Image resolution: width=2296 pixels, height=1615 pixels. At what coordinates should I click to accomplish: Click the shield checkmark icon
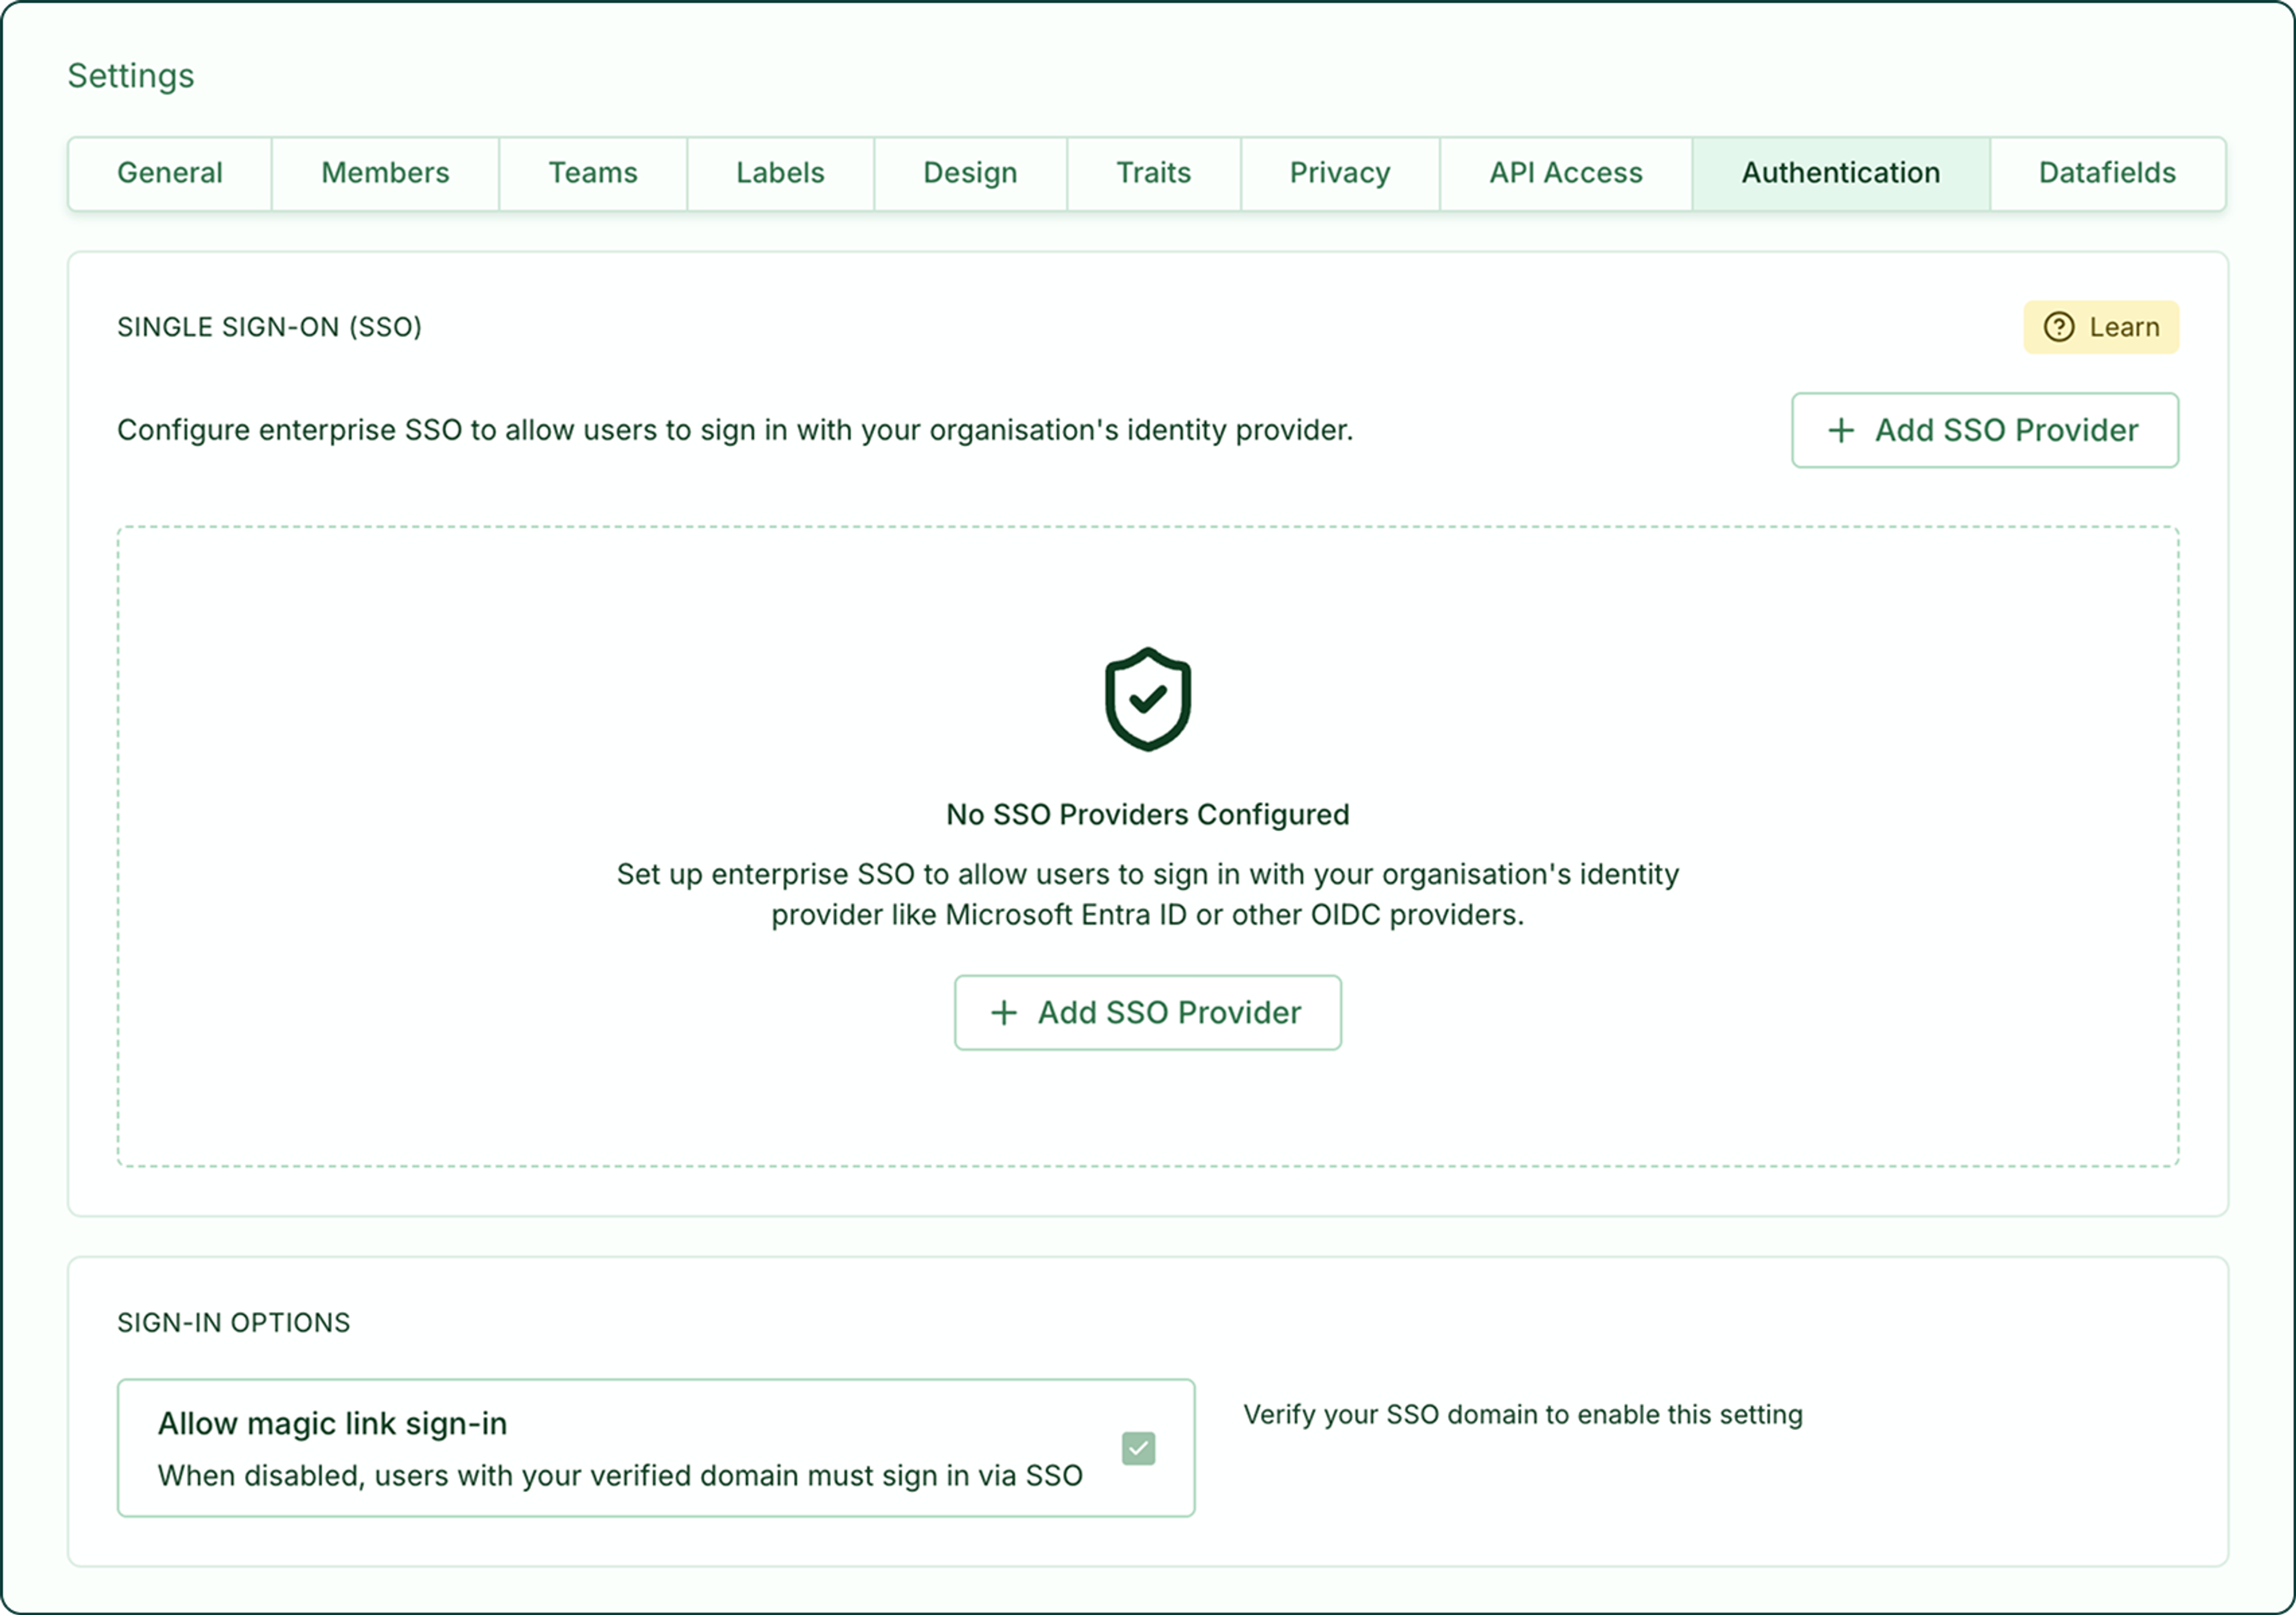click(x=1147, y=699)
